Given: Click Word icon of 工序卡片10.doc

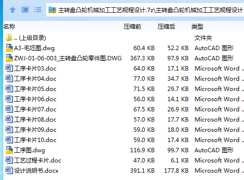Looking at the screenshot, I should tap(9, 140).
